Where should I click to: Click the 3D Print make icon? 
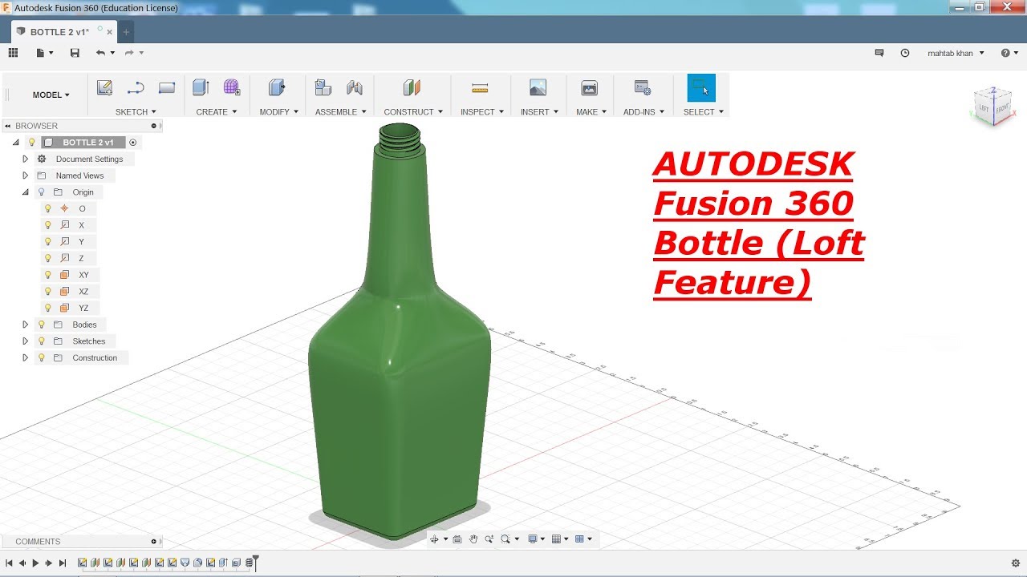click(589, 88)
